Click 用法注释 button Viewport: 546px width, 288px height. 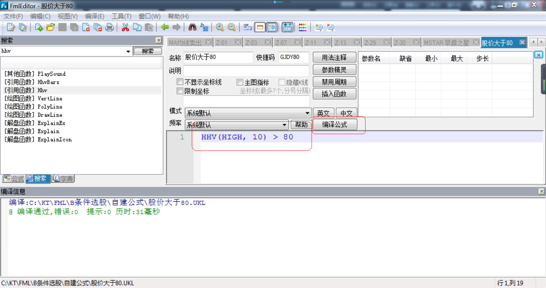[334, 57]
